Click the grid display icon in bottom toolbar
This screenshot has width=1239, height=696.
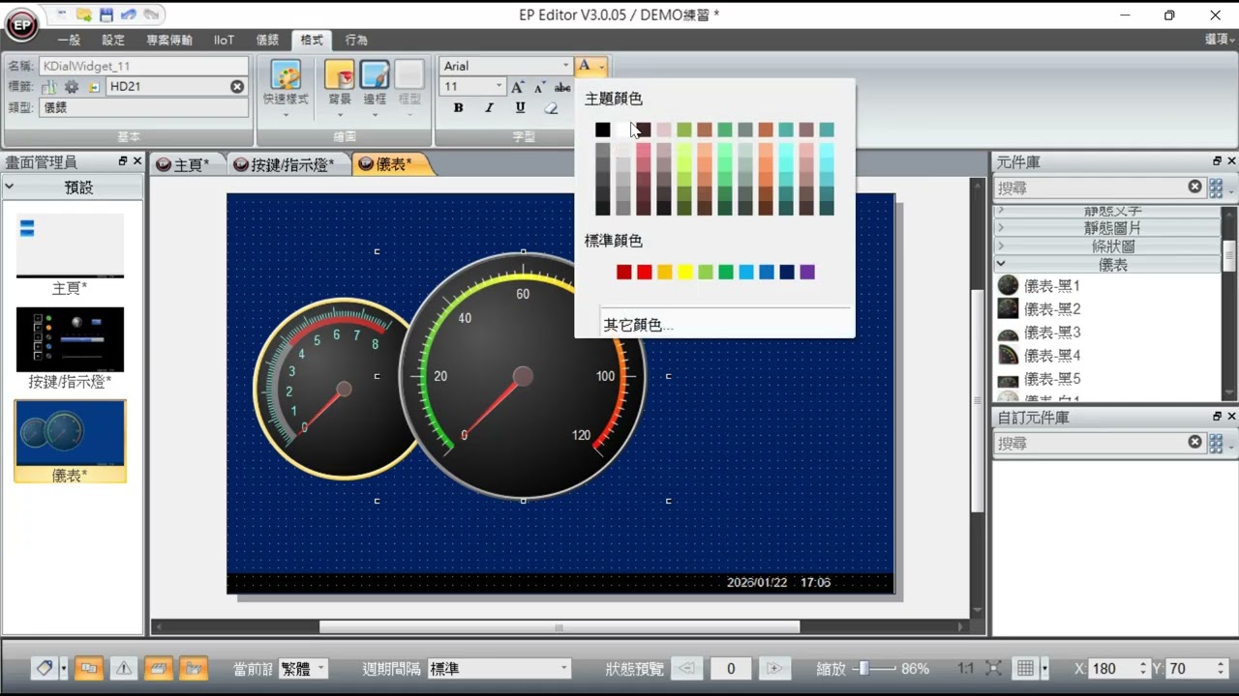pos(1025,668)
